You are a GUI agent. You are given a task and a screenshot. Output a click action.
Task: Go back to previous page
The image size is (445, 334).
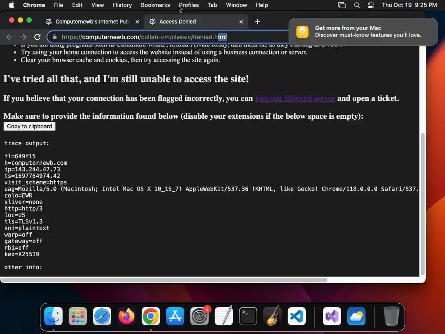coord(10,37)
